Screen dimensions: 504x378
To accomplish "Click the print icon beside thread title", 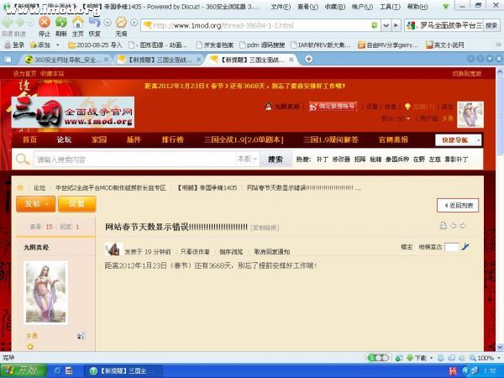I will click(x=443, y=226).
